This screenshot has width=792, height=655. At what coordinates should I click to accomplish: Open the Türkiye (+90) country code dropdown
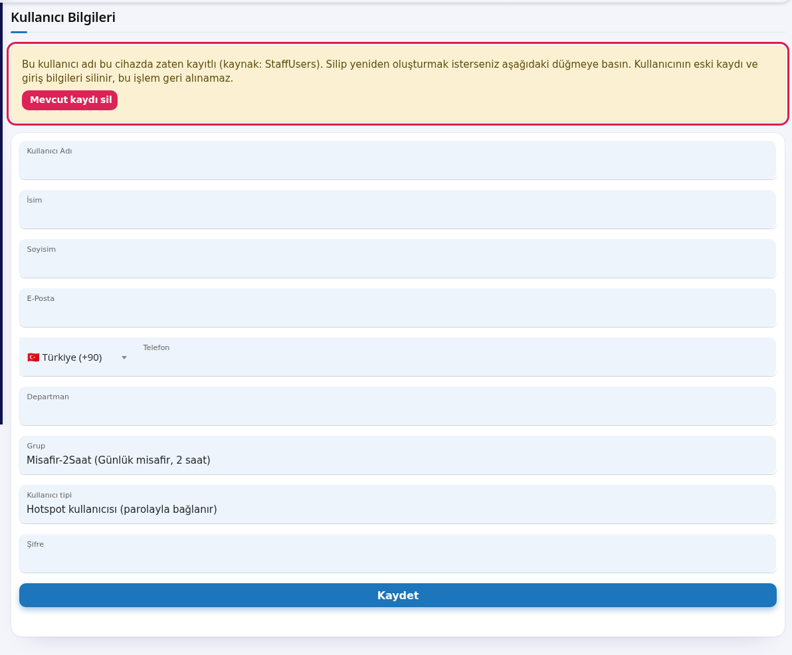pyautogui.click(x=77, y=357)
